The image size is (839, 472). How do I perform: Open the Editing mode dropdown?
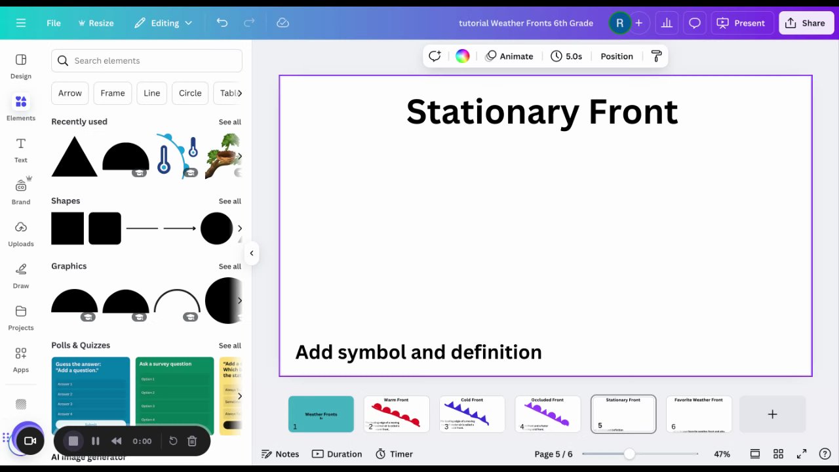163,23
